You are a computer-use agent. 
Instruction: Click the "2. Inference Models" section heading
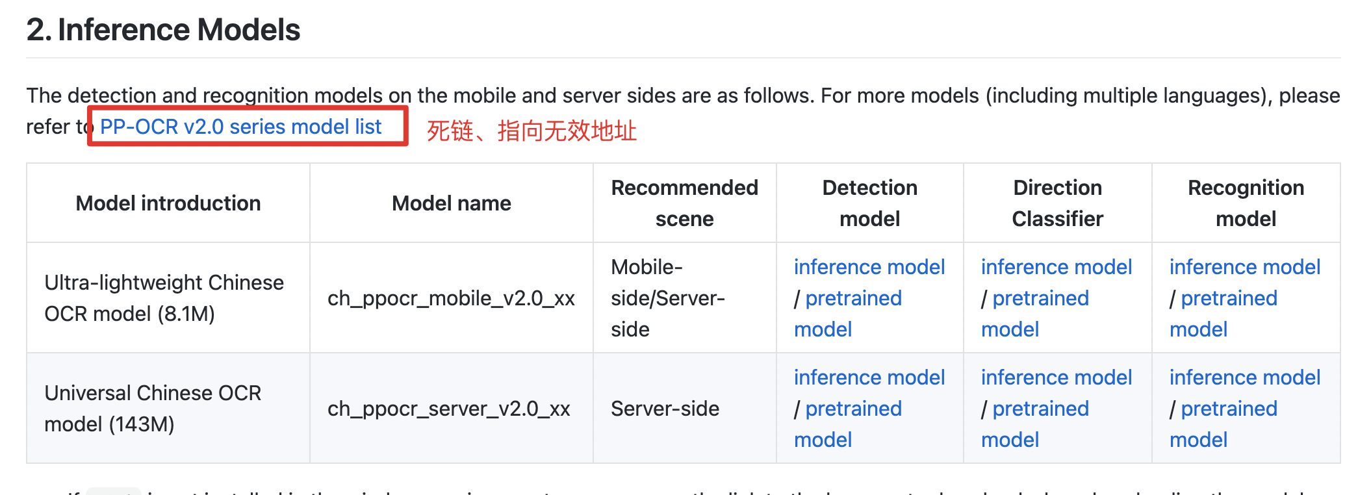coord(163,30)
